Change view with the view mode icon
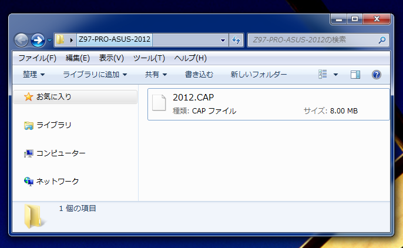Screen dimensions: 403x248 [323, 74]
